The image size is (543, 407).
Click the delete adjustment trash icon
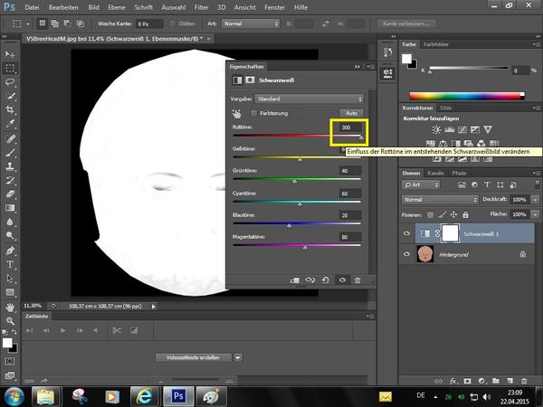[x=357, y=280]
